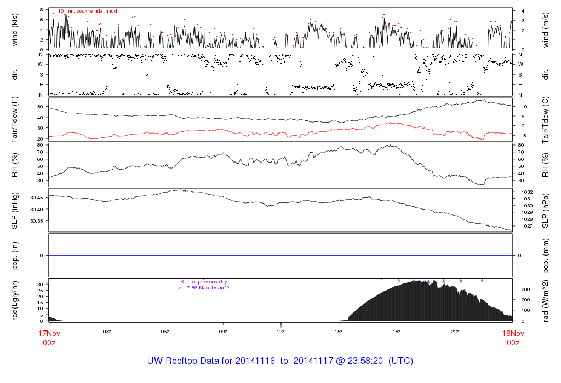The width and height of the screenshot is (561, 383).
Task: Click the purple '7' marker above radiation curve
Action: pos(482,282)
